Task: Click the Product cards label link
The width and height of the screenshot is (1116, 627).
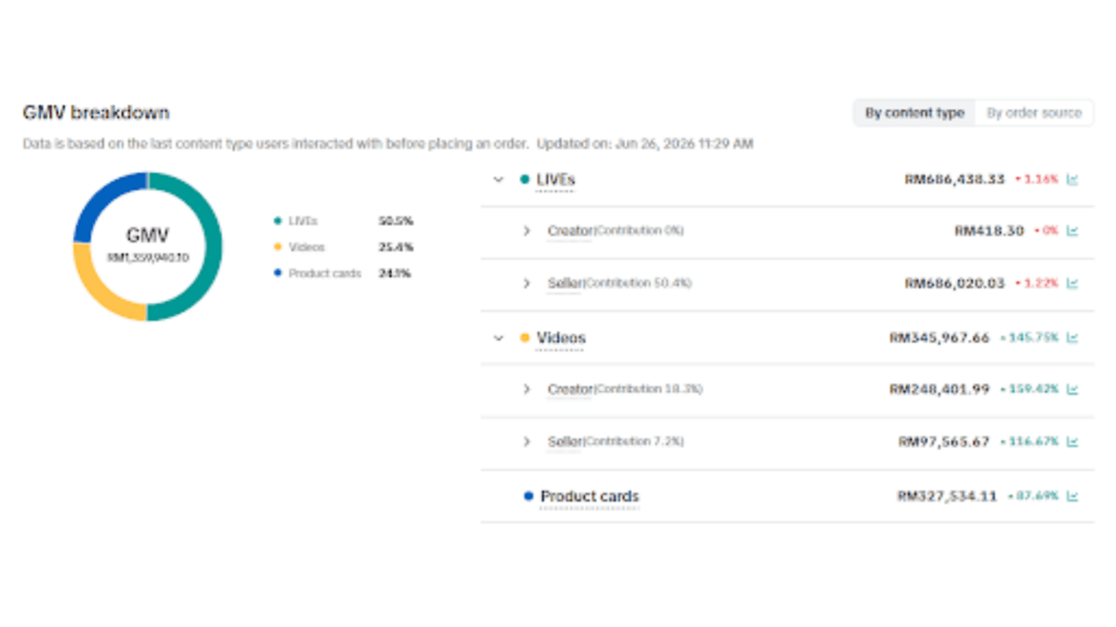Action: (590, 496)
